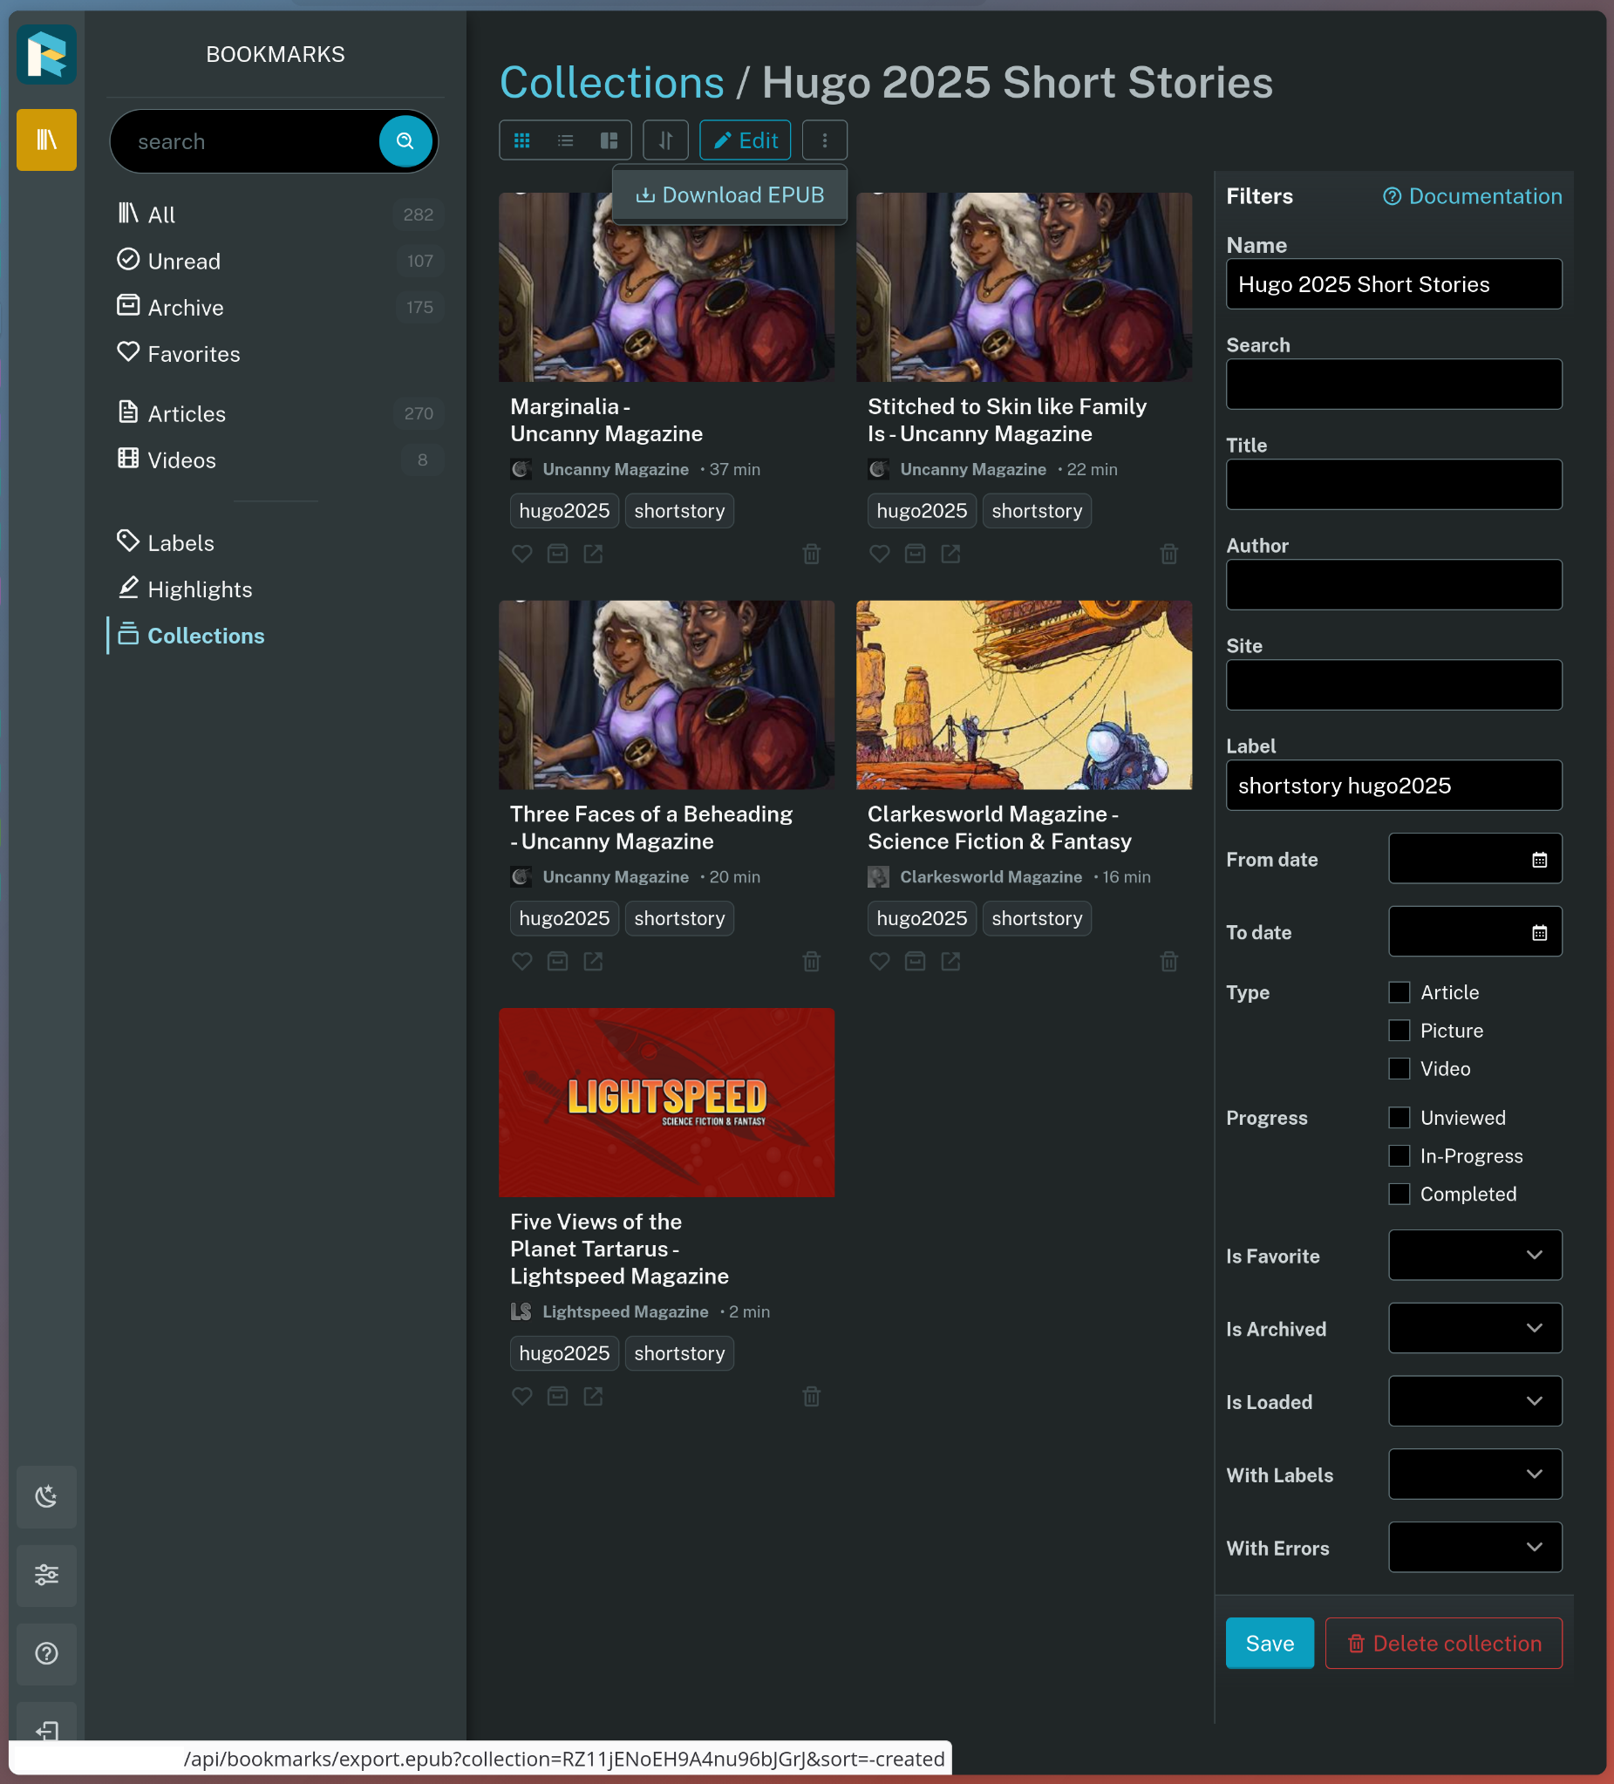This screenshot has height=1784, width=1614.
Task: Open the Archive section
Action: point(276,307)
